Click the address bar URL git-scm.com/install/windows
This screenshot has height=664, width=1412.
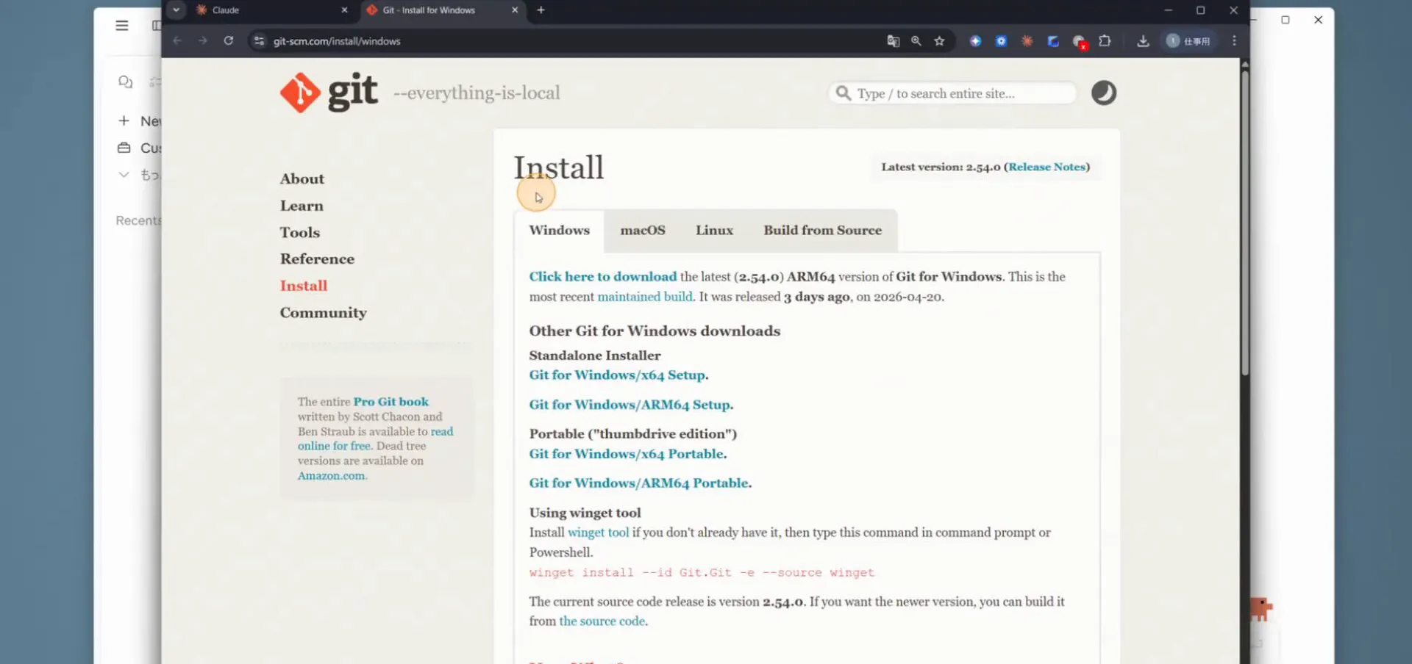pyautogui.click(x=337, y=41)
